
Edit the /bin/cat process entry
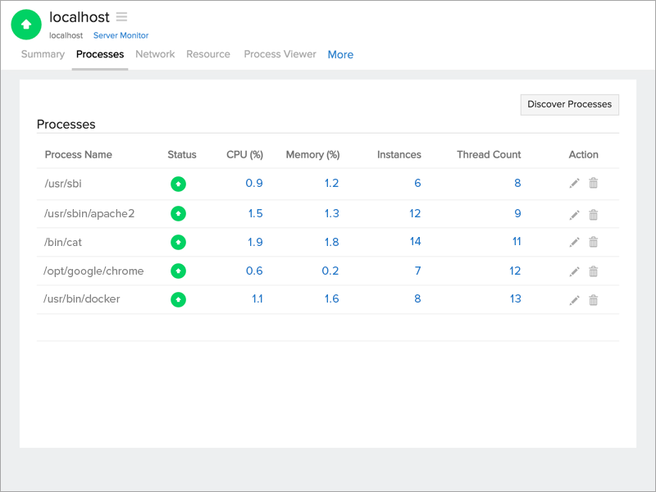pyautogui.click(x=574, y=241)
